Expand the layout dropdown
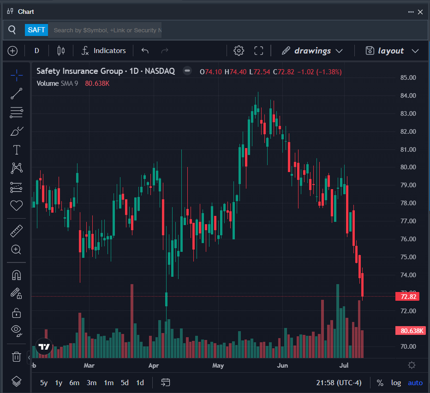 [x=392, y=51]
